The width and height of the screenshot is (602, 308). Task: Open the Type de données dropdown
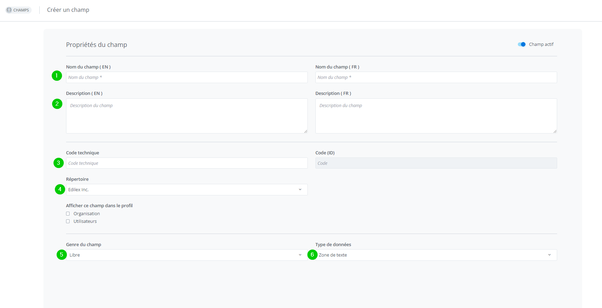(436, 255)
